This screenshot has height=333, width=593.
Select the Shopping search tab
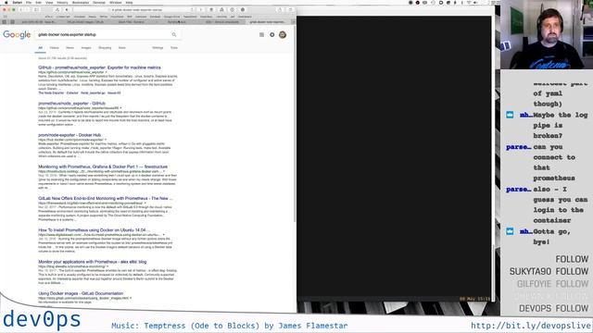105,48
